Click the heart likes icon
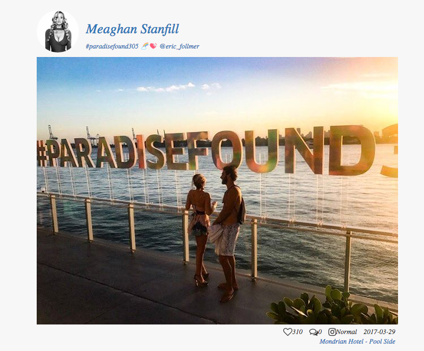This screenshot has width=424, height=351. [x=287, y=332]
